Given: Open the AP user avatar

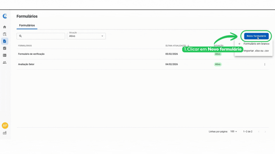Looking at the screenshot, I should (5, 125).
